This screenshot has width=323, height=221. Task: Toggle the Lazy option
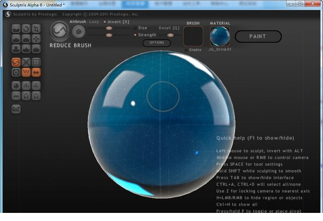94,22
